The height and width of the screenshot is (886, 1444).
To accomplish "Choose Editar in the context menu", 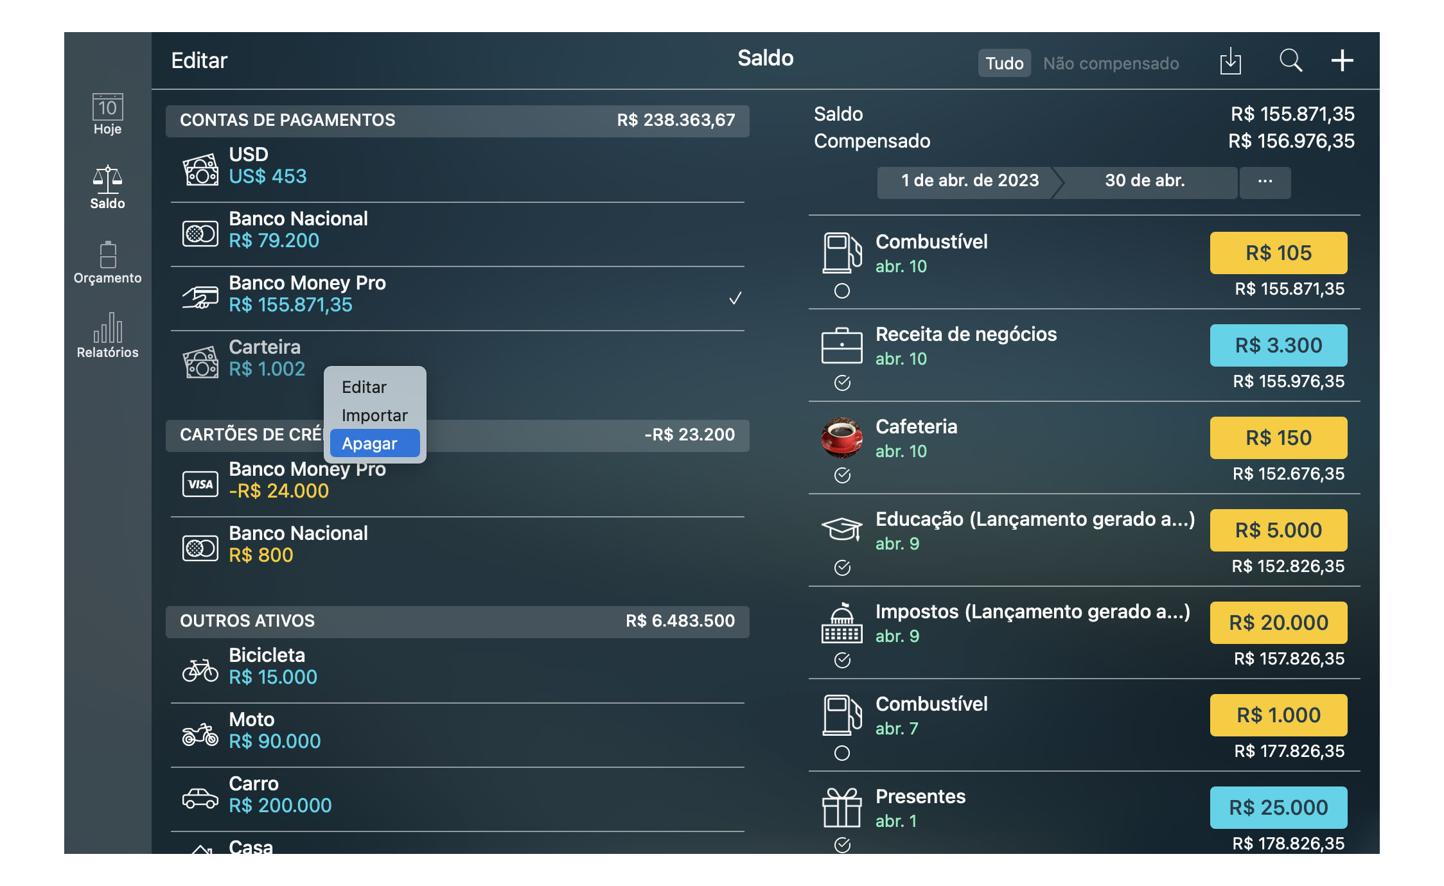I will pos(374,387).
